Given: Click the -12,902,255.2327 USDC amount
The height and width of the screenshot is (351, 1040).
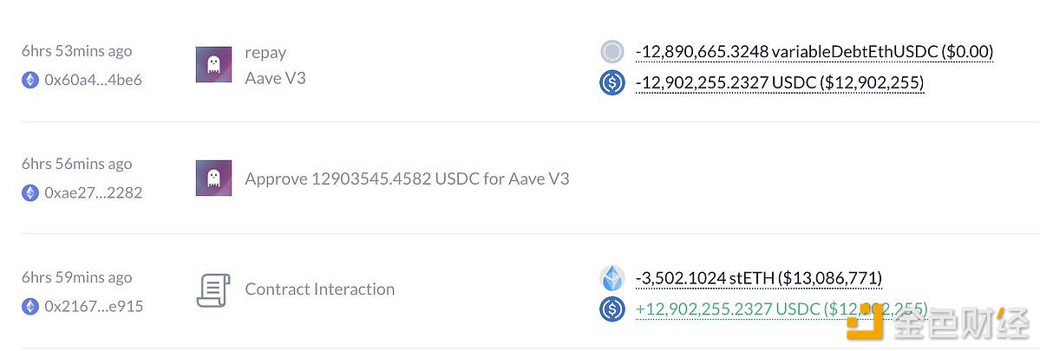Looking at the screenshot, I should pos(779,83).
